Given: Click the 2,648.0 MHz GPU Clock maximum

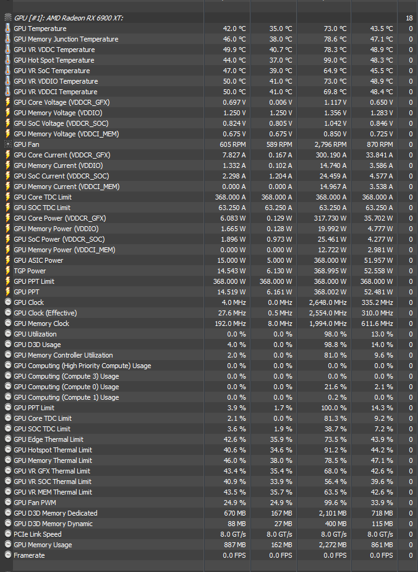Looking at the screenshot, I should pyautogui.click(x=328, y=302).
